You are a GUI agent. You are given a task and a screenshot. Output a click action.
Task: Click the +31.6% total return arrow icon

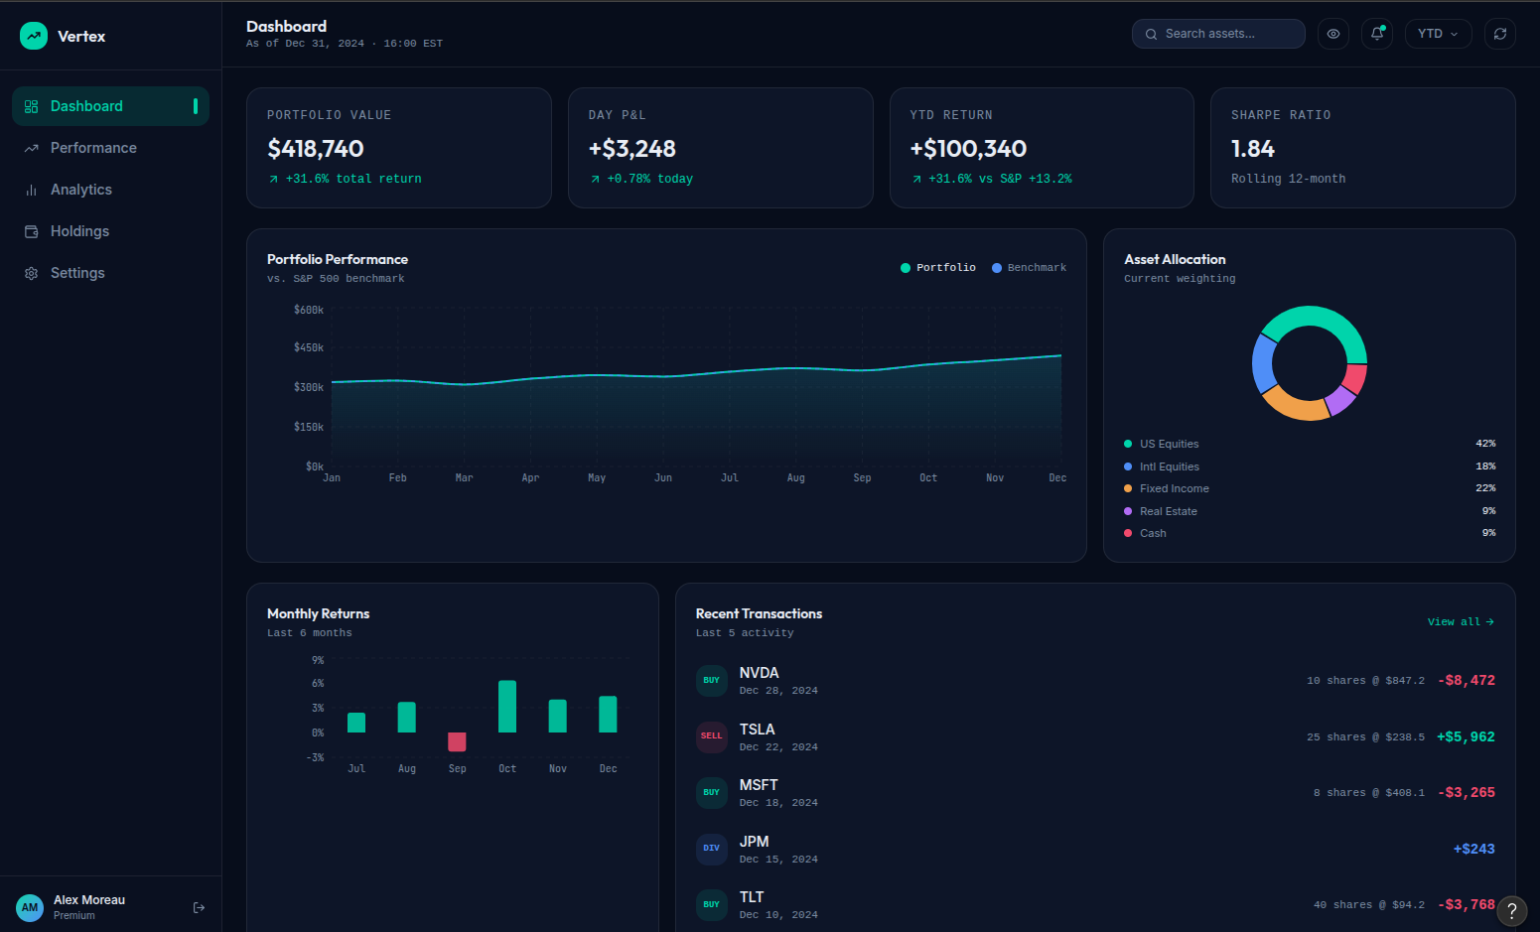click(x=274, y=180)
